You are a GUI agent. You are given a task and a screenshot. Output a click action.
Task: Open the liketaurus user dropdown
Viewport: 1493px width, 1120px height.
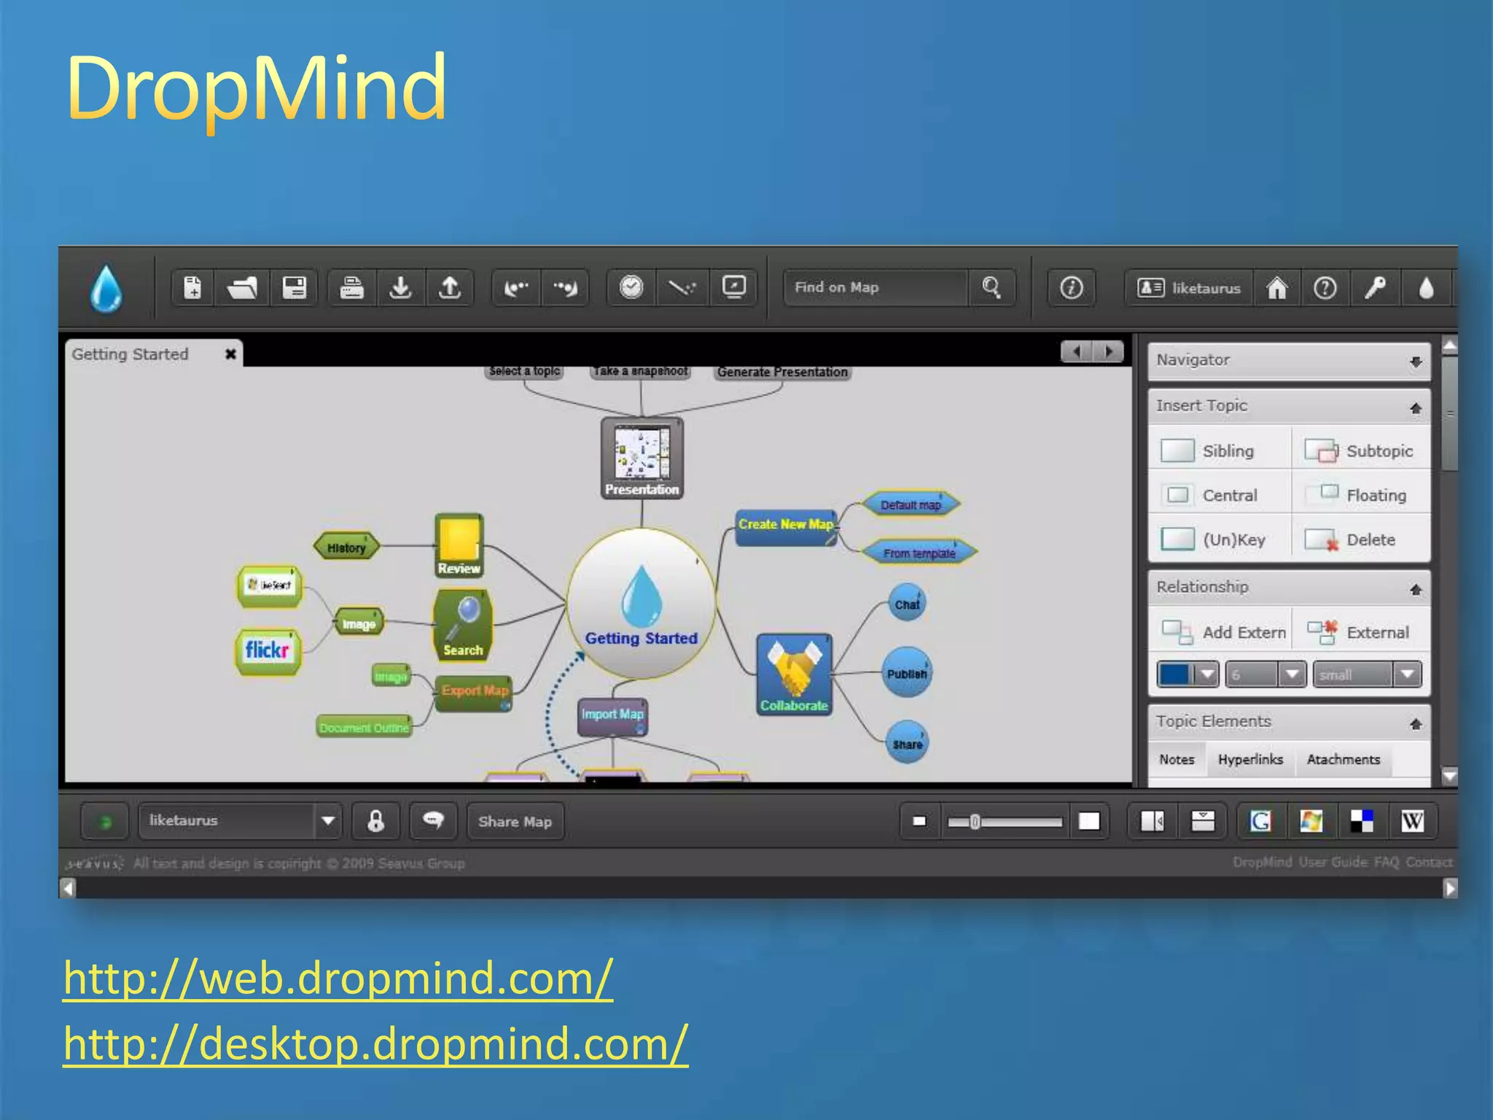point(328,821)
